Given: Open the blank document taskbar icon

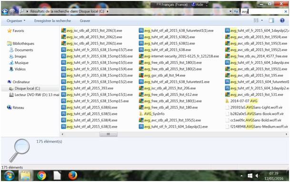Looking at the screenshot, I should click(x=57, y=175).
